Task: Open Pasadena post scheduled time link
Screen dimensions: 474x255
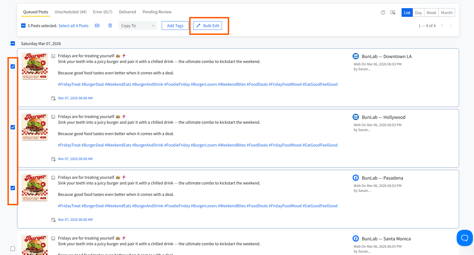Action: tap(75, 220)
